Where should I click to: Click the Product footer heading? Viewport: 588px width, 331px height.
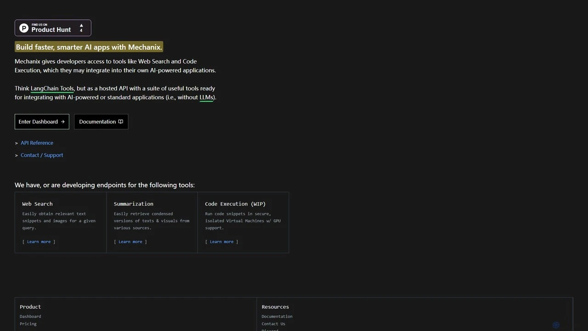pyautogui.click(x=30, y=307)
